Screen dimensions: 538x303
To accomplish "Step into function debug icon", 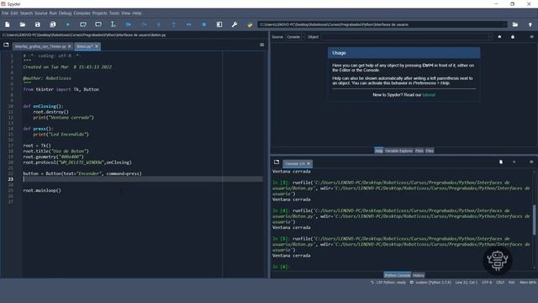I will (159, 24).
